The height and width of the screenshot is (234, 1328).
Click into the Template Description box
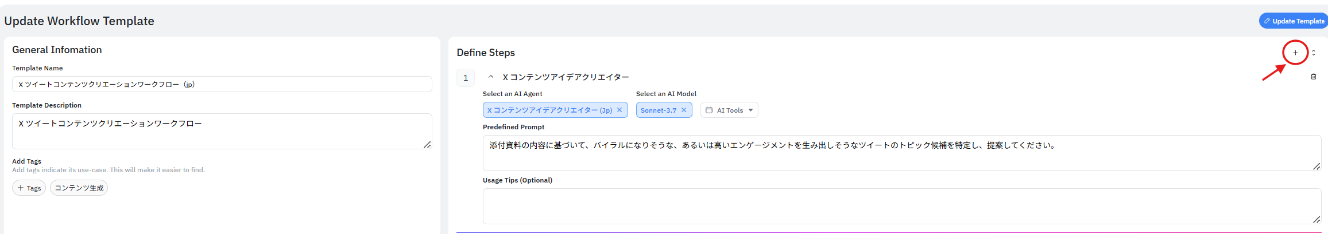222,131
